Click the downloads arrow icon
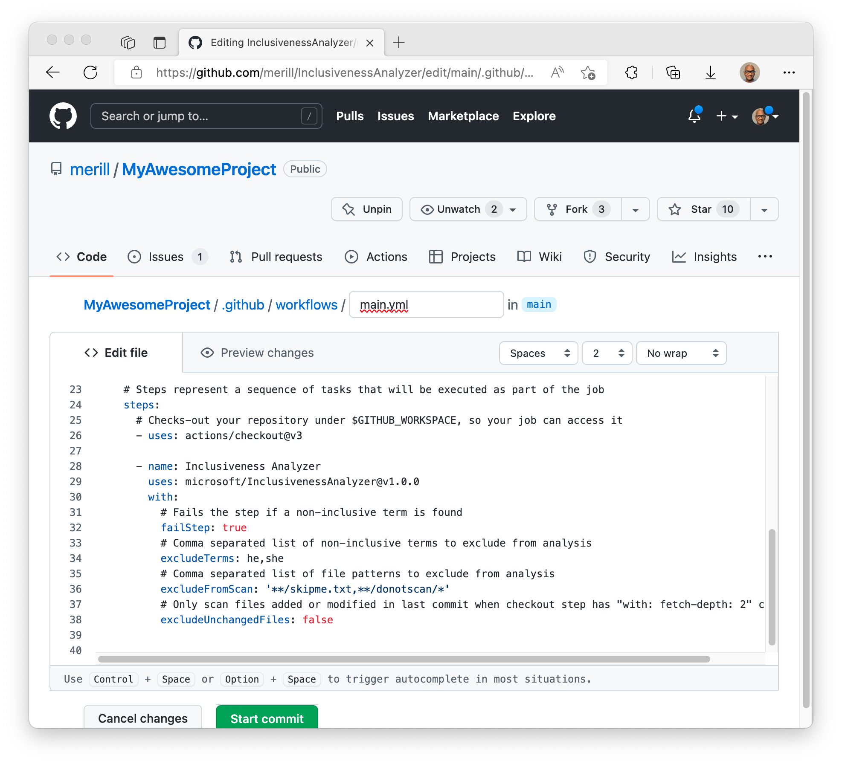Viewport: 842px width, 764px height. tap(710, 72)
